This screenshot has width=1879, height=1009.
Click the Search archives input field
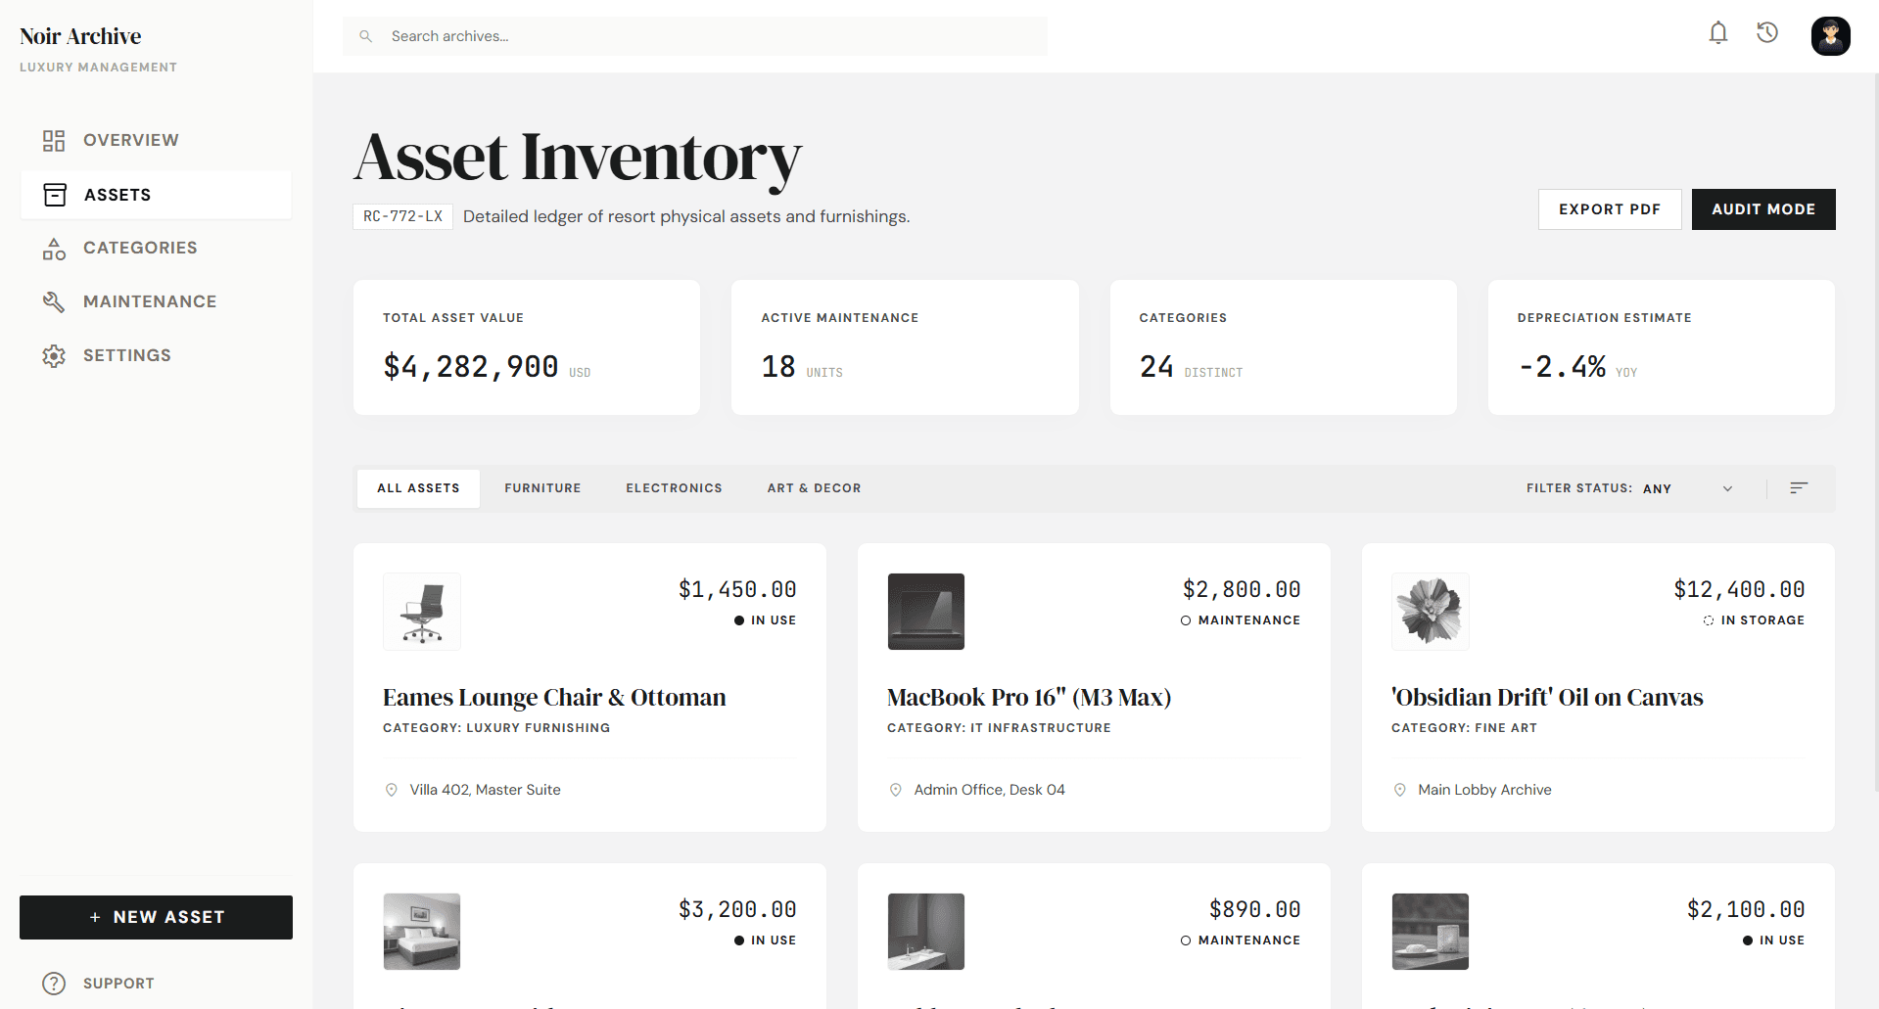[685, 36]
